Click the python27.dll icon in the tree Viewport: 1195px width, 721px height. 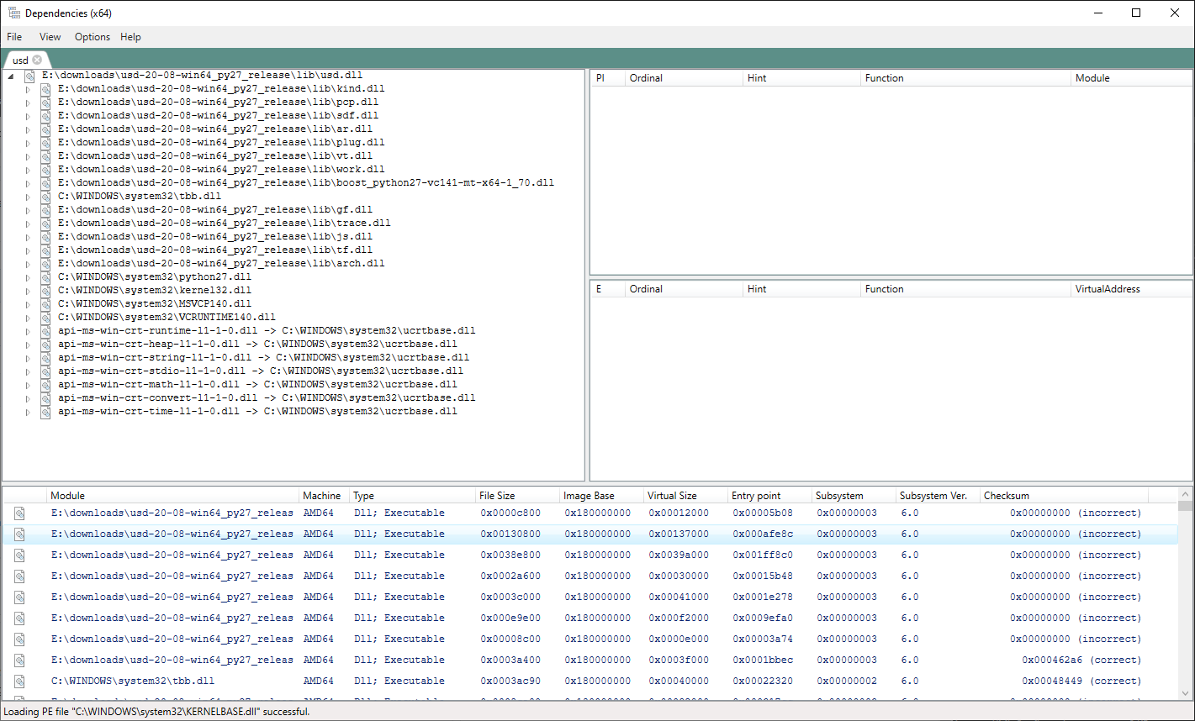[x=45, y=276]
